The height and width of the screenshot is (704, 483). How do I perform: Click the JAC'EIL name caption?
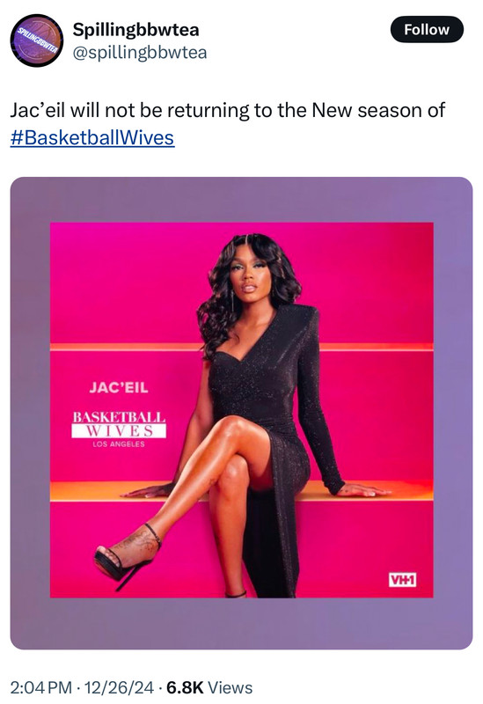(119, 387)
